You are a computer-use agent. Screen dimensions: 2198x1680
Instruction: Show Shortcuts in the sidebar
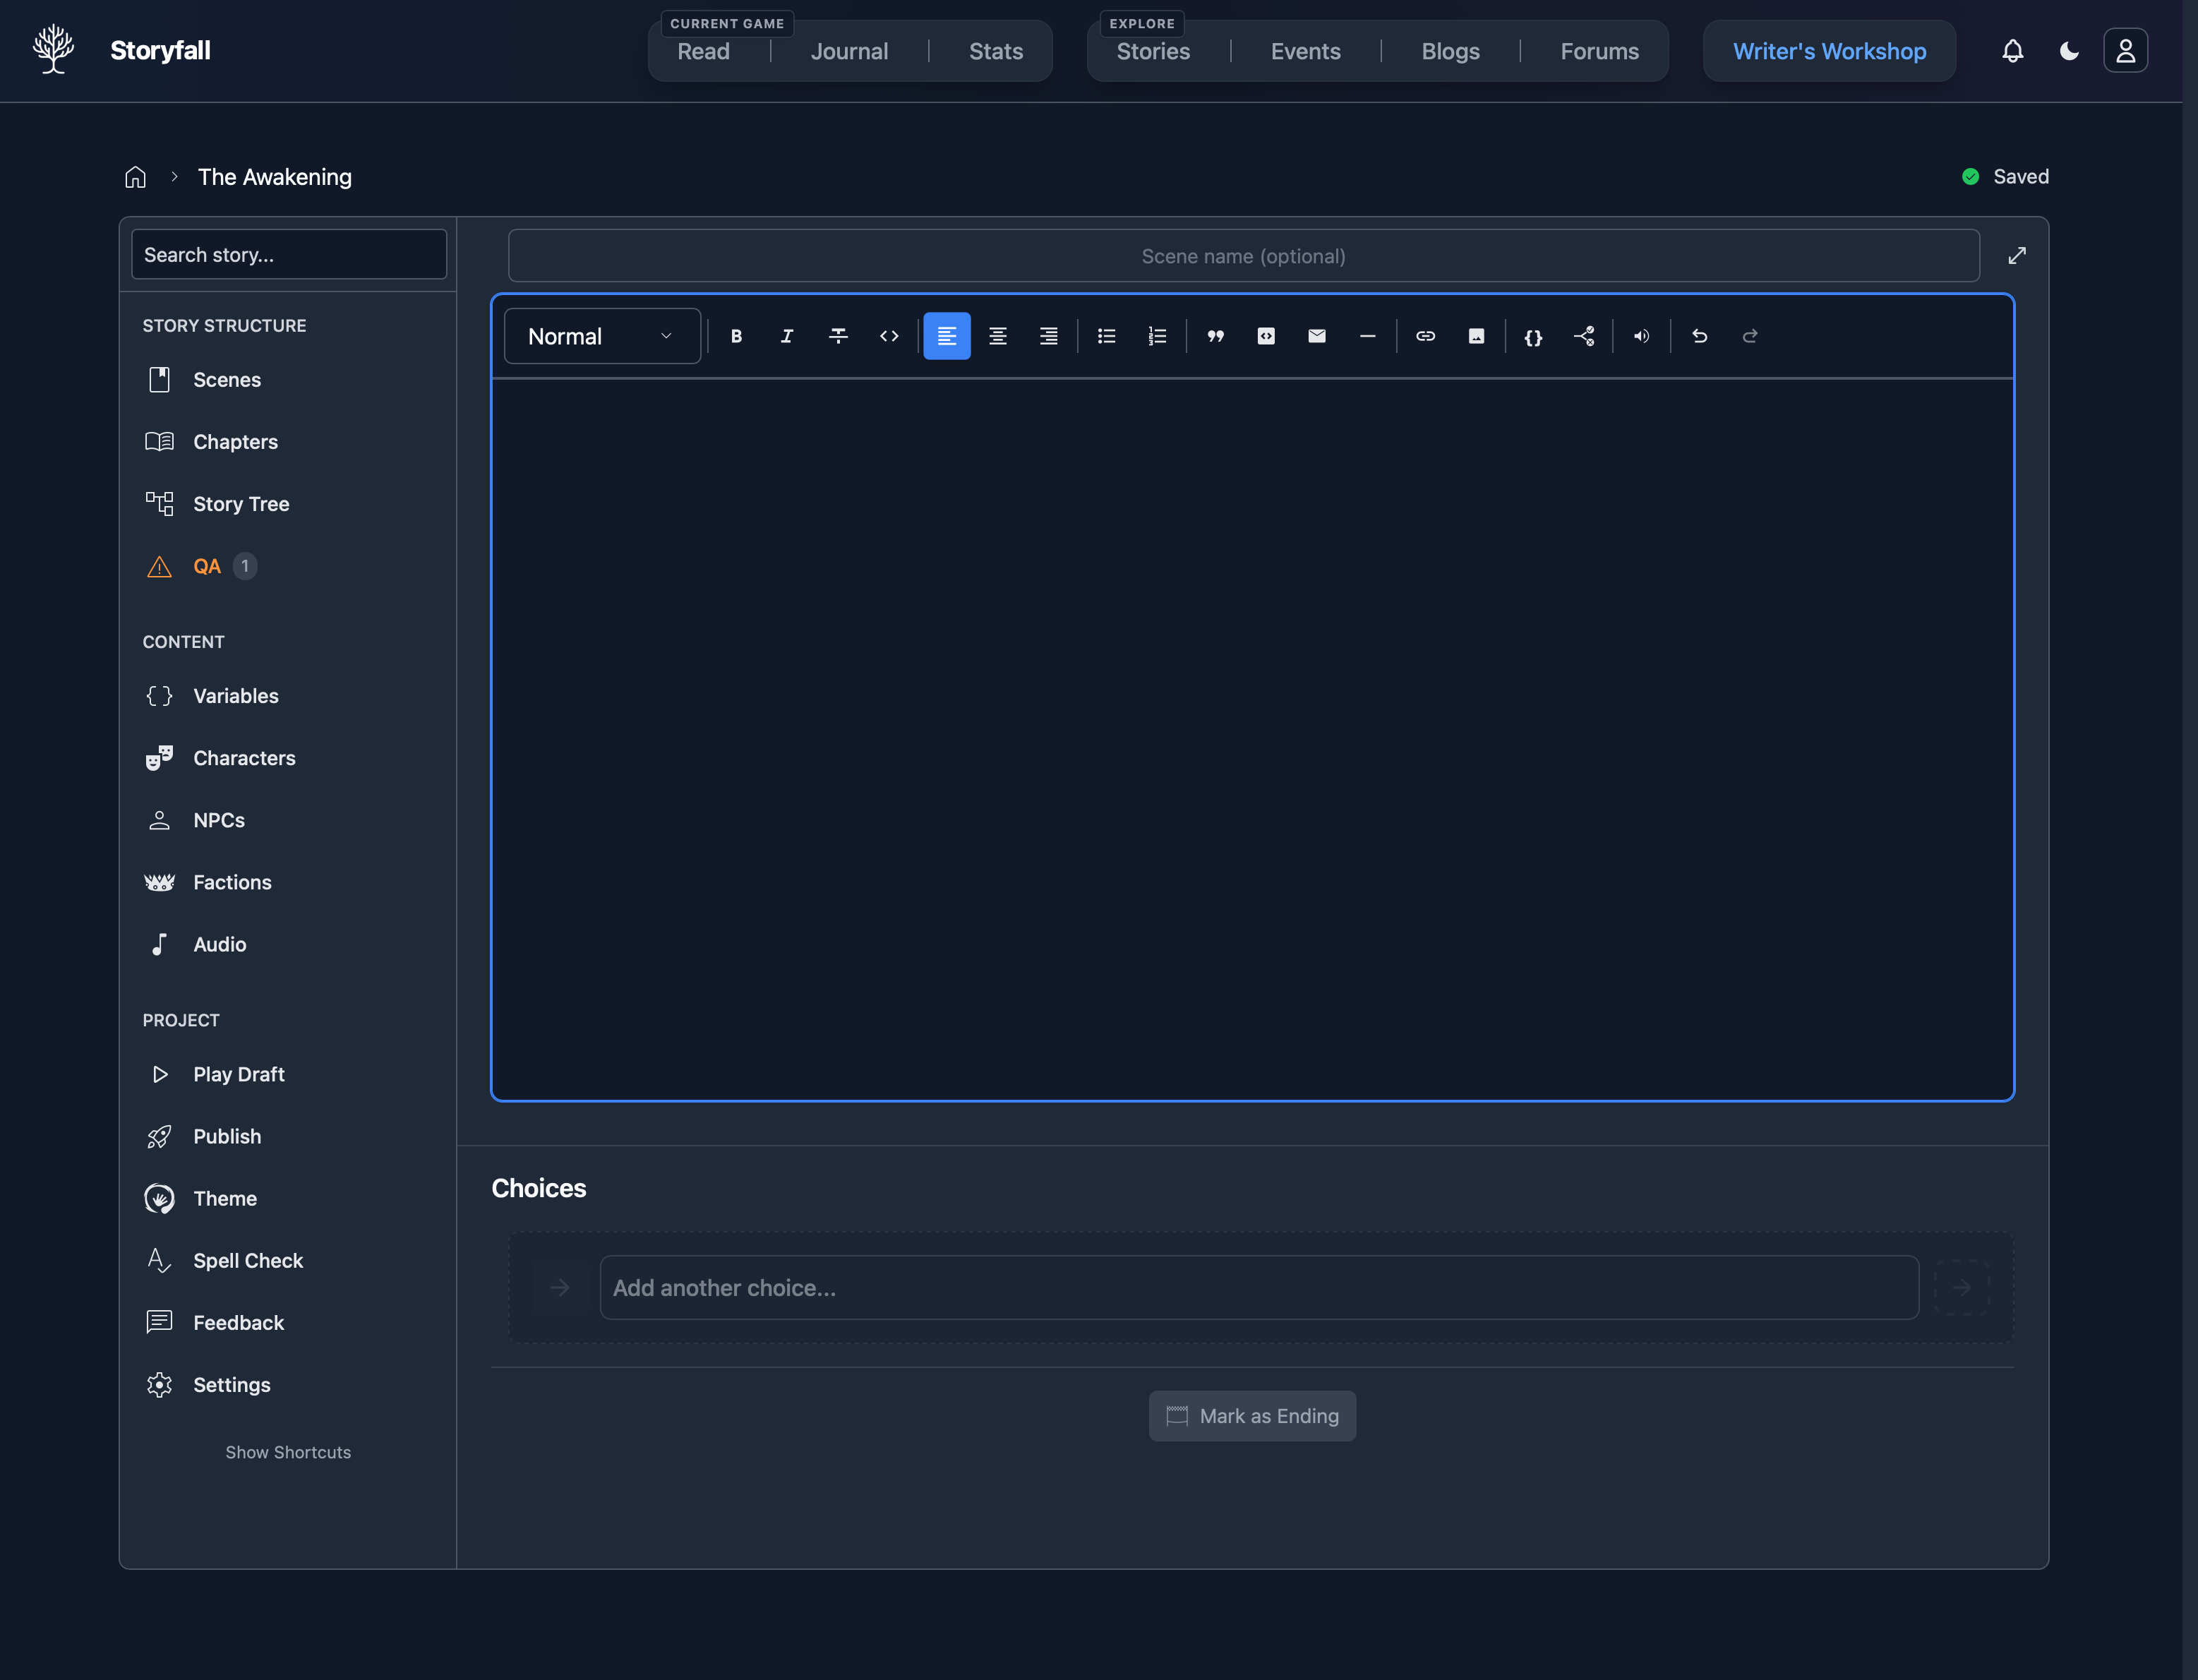(288, 1452)
